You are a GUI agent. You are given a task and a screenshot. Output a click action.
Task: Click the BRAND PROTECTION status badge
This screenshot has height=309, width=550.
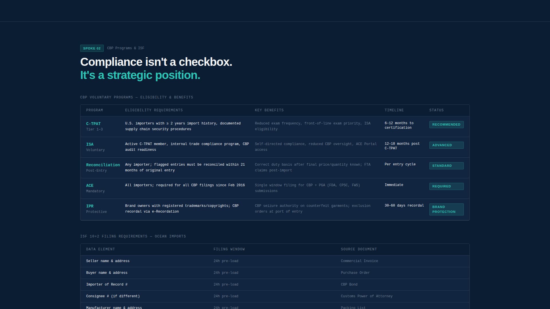click(446, 209)
